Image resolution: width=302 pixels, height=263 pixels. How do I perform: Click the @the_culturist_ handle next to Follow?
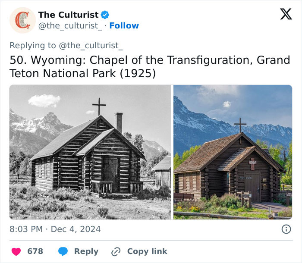(70, 26)
